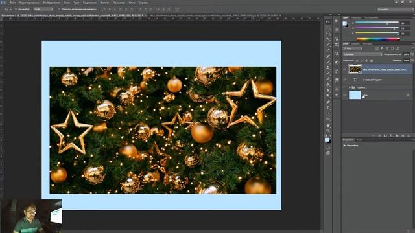Select the Ellipse shape tool
The height and width of the screenshot is (233, 415).
(328, 119)
